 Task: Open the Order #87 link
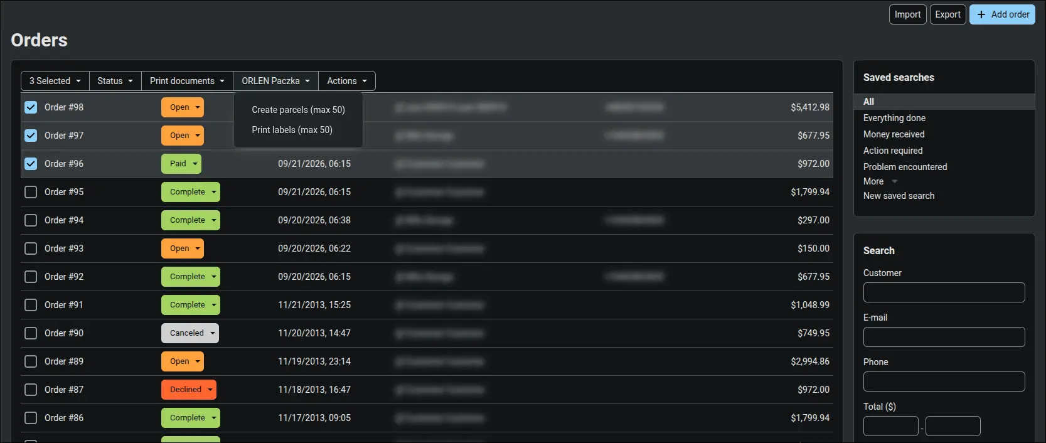coord(64,390)
